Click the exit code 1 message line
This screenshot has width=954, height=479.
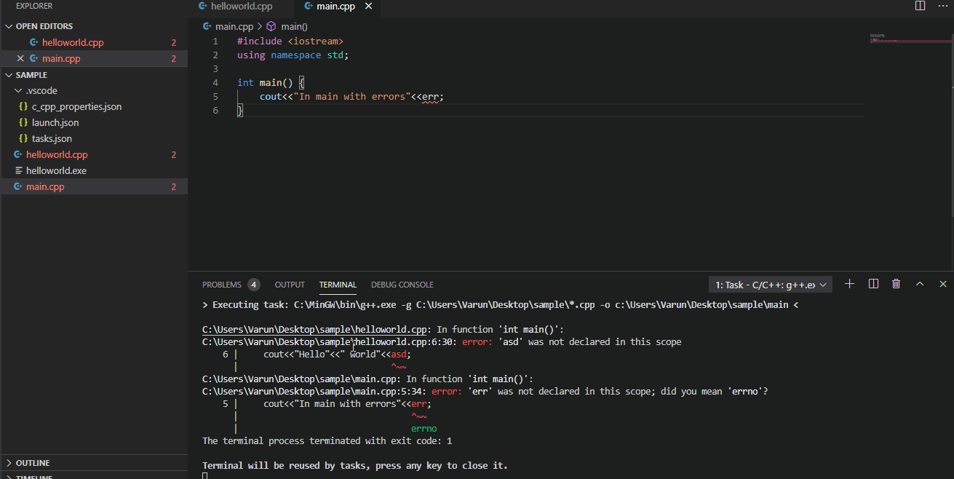(327, 441)
